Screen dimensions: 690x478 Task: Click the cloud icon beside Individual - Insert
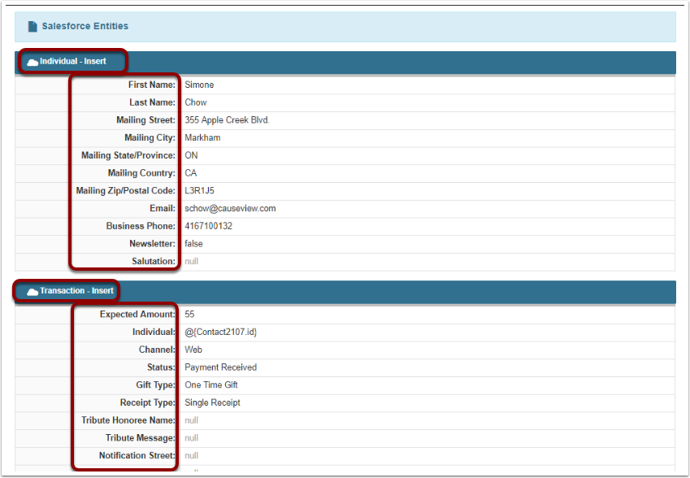click(33, 62)
